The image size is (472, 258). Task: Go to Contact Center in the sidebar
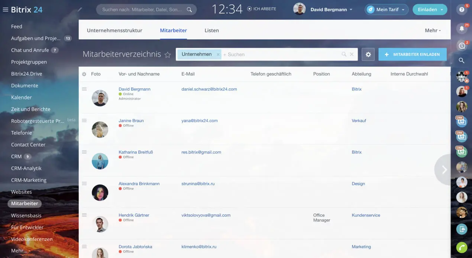pos(28,145)
